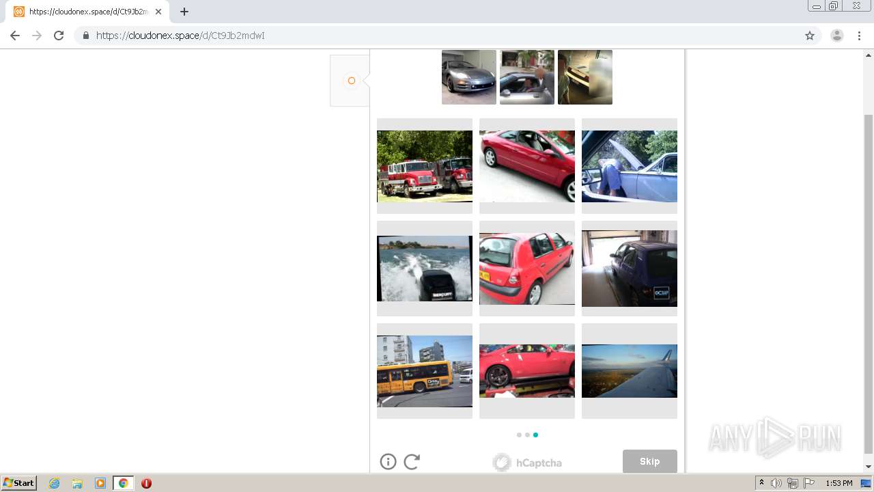Open the volume speaker tray icon
The width and height of the screenshot is (874, 492).
pyautogui.click(x=776, y=483)
